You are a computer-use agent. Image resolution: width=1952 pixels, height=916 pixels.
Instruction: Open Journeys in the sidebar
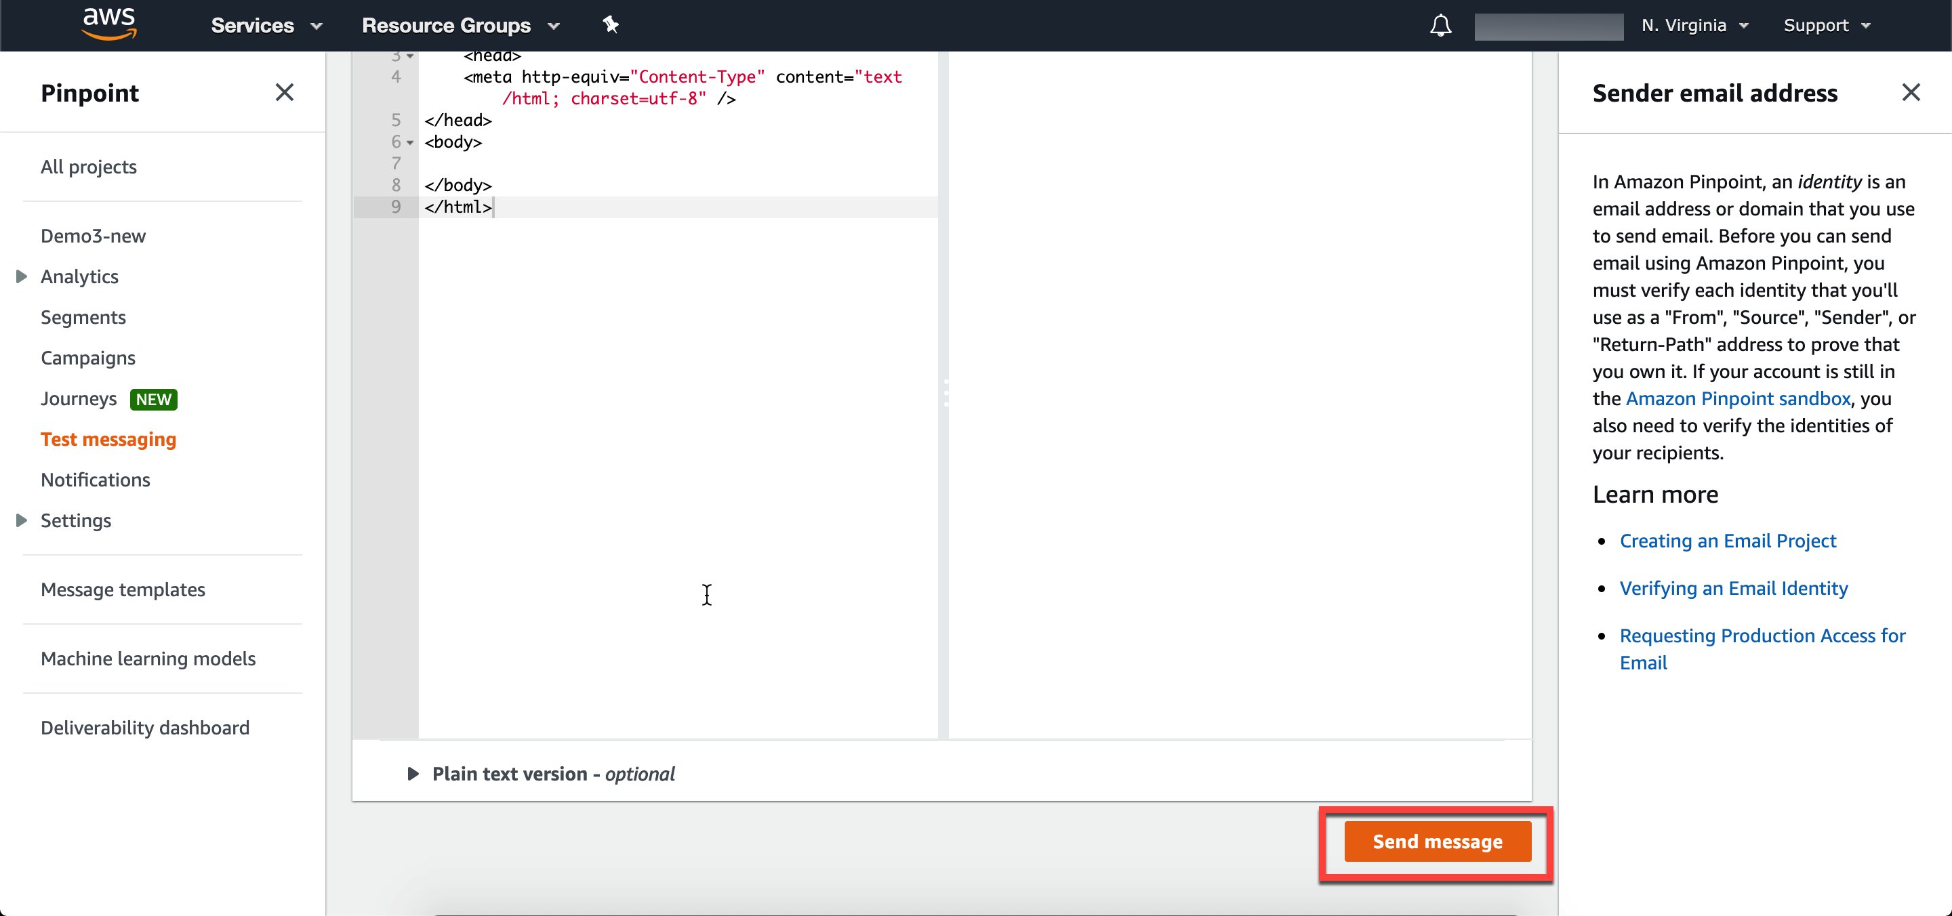tap(79, 398)
